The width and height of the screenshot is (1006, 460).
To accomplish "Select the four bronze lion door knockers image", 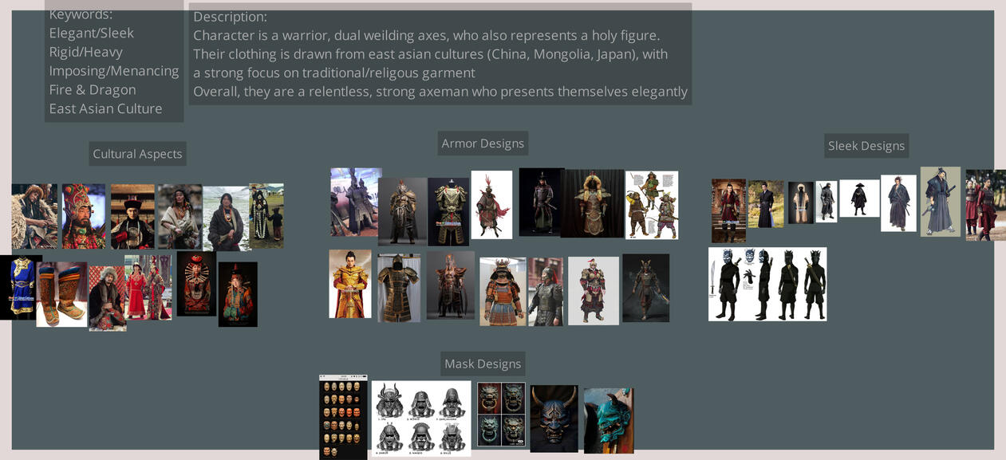I will click(502, 415).
